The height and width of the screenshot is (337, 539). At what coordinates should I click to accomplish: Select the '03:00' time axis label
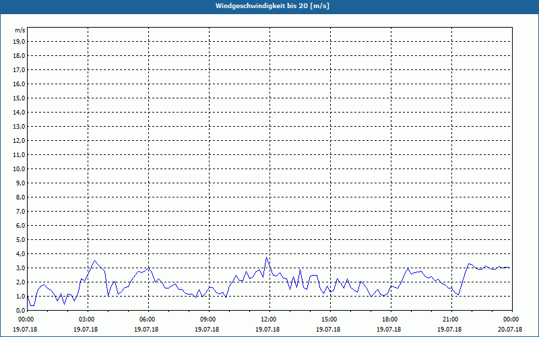coord(88,319)
